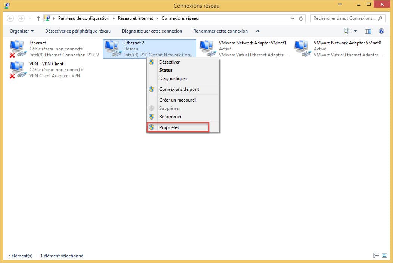Select the VMware Network Adapter VMnet1 icon
Screen dimensions: 393x263
coord(207,49)
